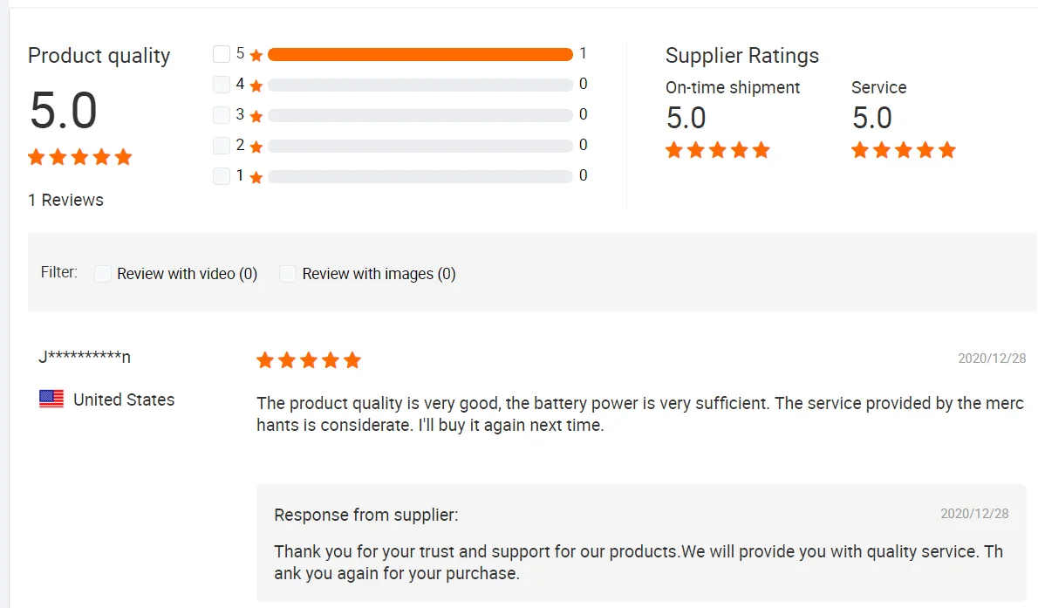
Task: Click the star icon beside number 3
Action: tap(256, 117)
